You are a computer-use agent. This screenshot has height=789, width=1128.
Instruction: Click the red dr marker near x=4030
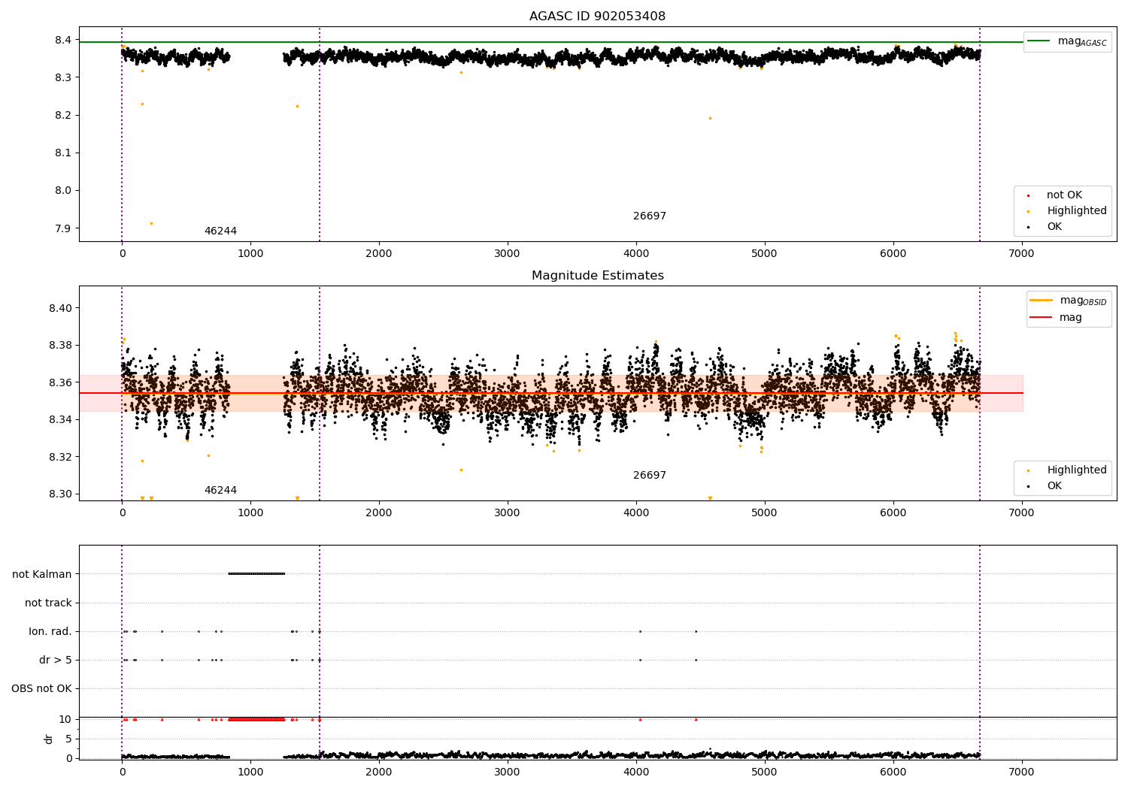(640, 719)
